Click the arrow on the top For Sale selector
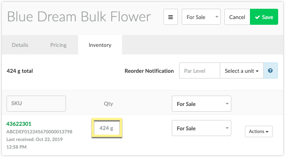Viewport: 285px width, 157px height. [217, 17]
